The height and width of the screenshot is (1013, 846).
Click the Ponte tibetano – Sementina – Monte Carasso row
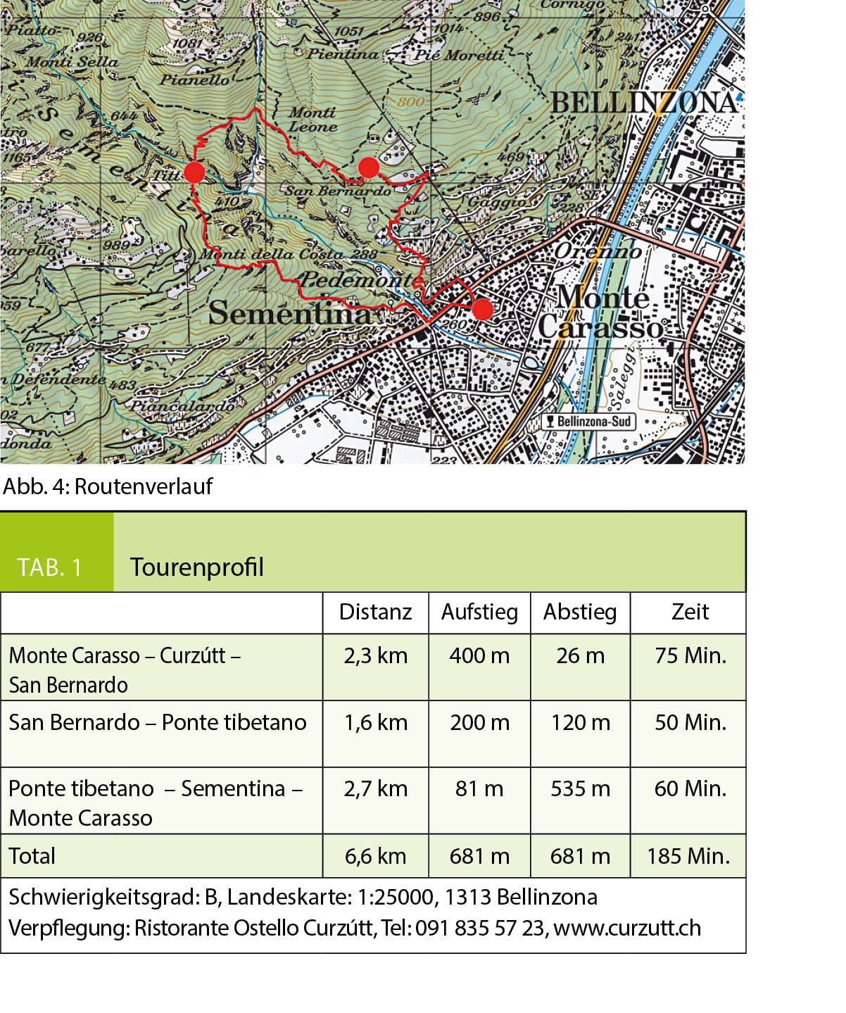click(x=373, y=800)
